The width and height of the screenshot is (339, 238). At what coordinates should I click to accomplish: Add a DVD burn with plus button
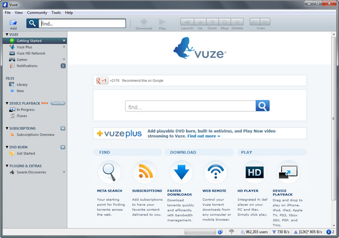[x=63, y=147]
